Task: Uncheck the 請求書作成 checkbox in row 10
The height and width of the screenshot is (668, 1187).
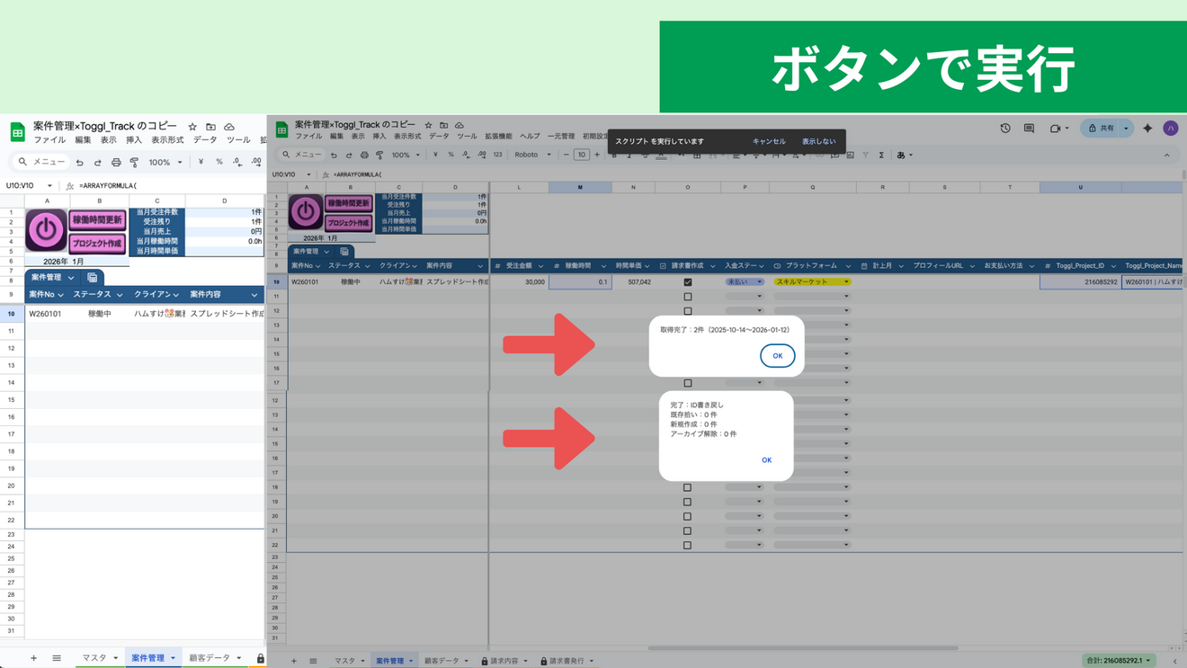Action: point(688,282)
